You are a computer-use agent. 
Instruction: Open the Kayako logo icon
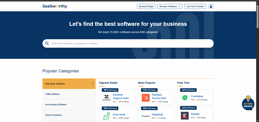[185, 116]
